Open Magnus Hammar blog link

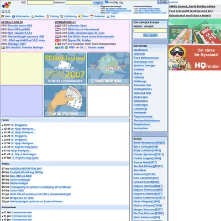[148, 186]
